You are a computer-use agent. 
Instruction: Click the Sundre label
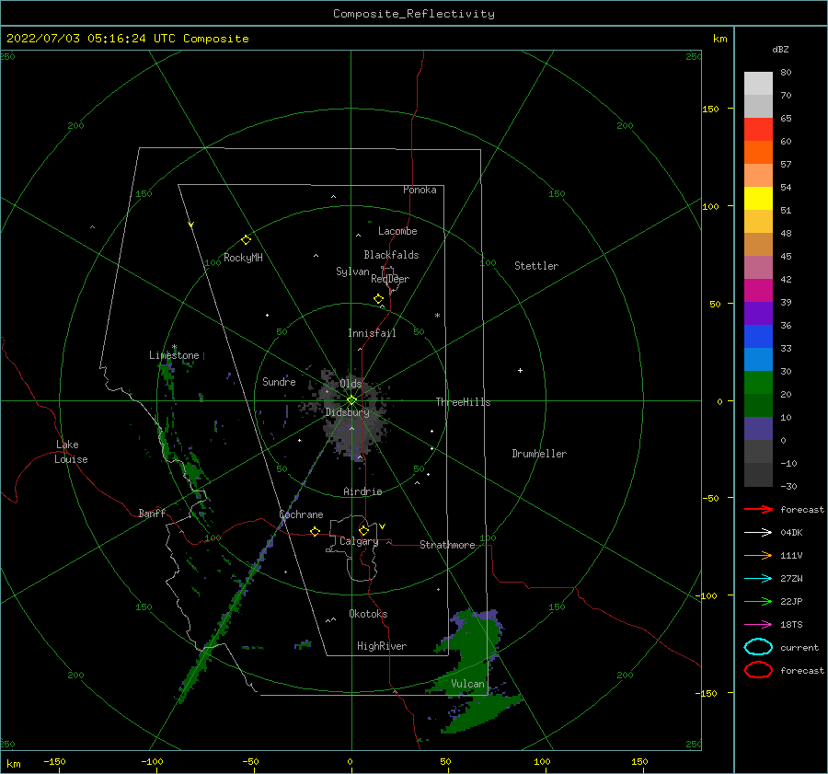click(x=279, y=381)
